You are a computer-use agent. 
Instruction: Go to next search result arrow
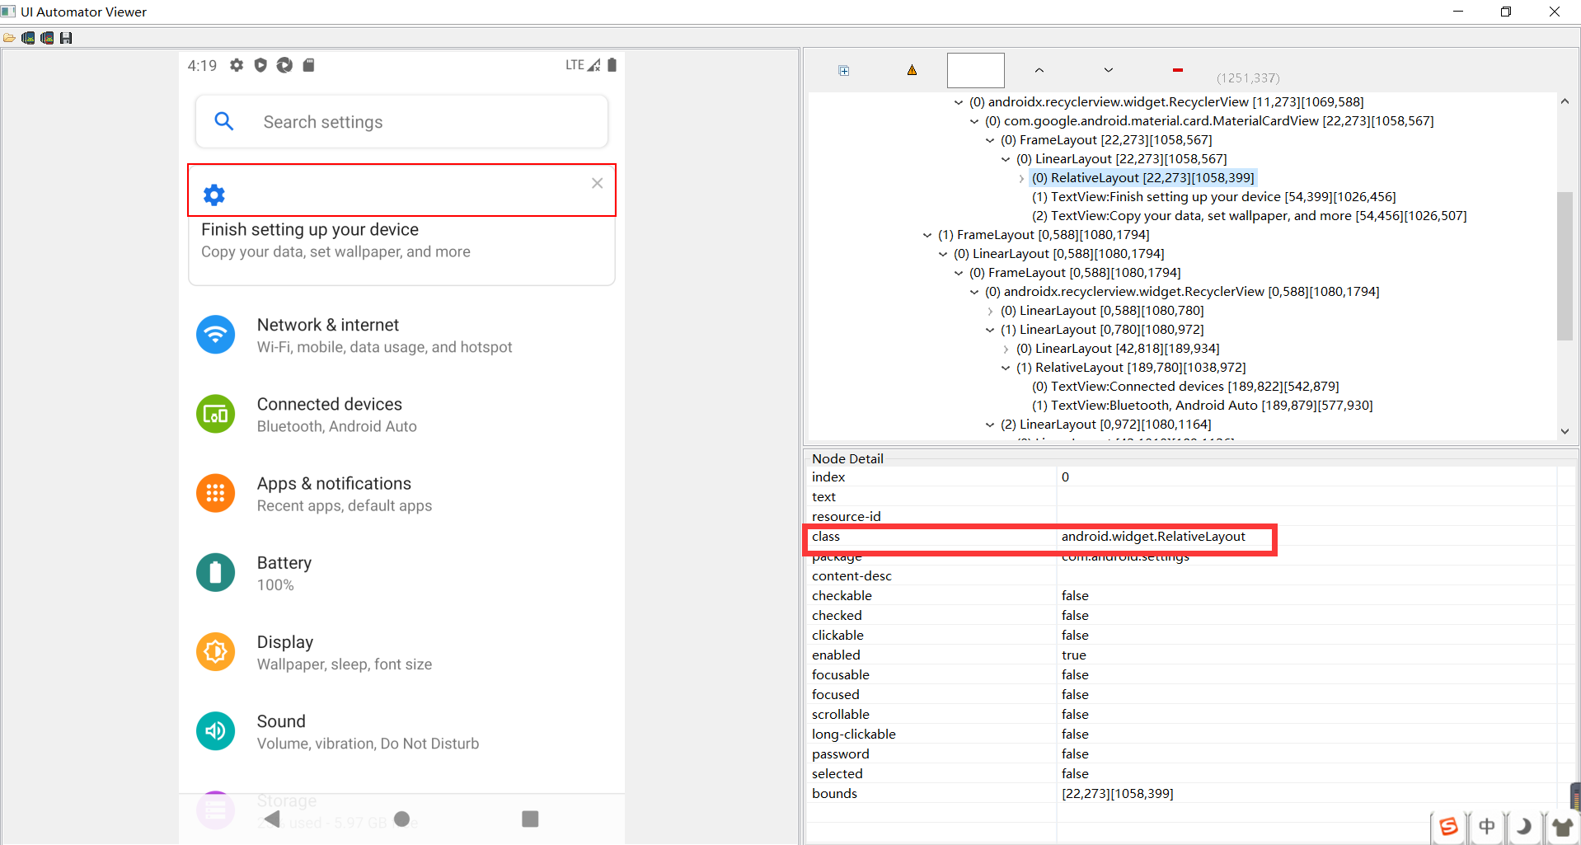pyautogui.click(x=1109, y=70)
